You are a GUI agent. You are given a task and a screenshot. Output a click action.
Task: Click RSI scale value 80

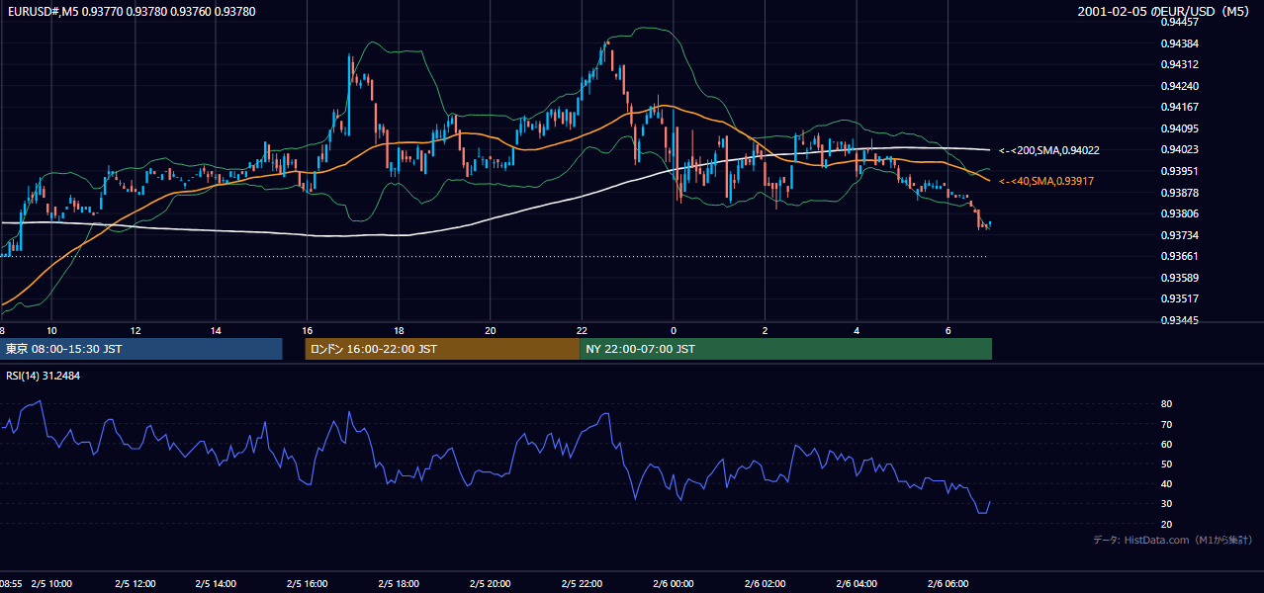click(x=1167, y=404)
